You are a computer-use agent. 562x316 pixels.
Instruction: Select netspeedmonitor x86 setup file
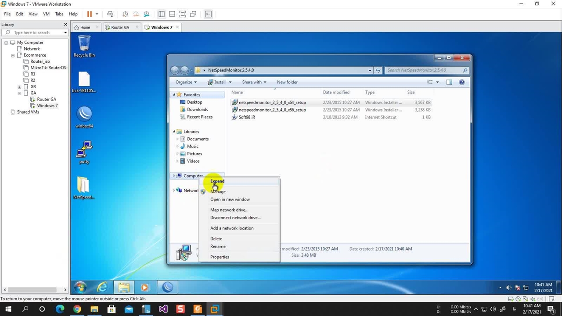[272, 110]
